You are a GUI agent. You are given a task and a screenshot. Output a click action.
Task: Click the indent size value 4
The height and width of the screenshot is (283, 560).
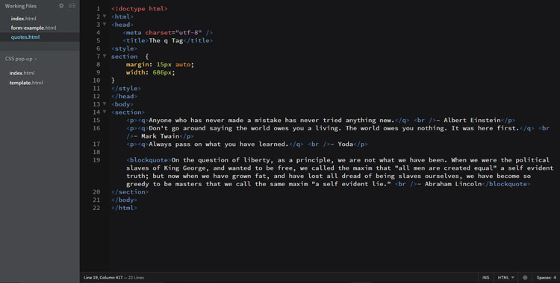coord(555,278)
